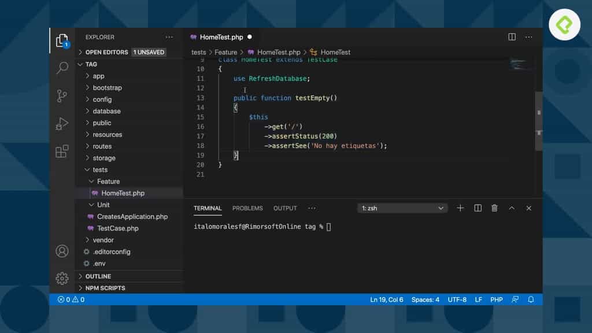Open the Extensions view
592x333 pixels.
click(62, 151)
